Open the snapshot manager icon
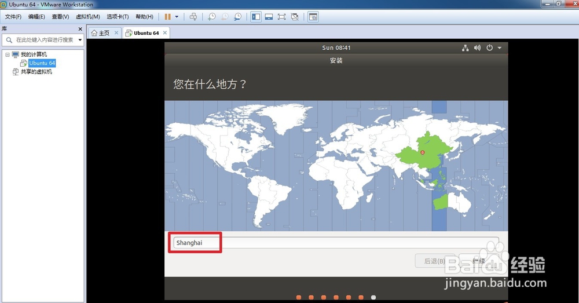This screenshot has height=303, width=579. tap(238, 17)
